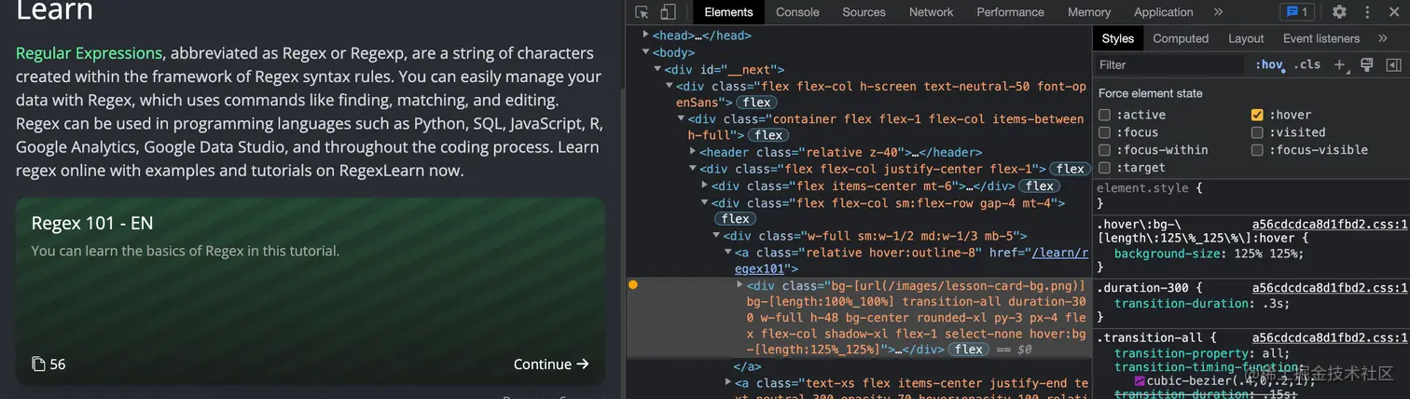This screenshot has width=1410, height=399.
Task: Open CSS source link for .transition-all rule
Action: point(1329,337)
